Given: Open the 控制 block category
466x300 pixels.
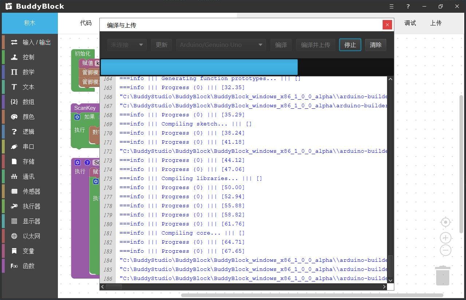Looking at the screenshot, I should click(x=30, y=57).
